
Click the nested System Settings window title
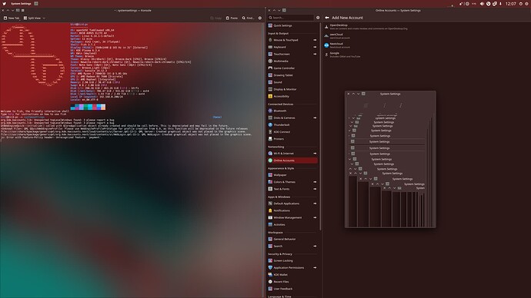[390, 94]
